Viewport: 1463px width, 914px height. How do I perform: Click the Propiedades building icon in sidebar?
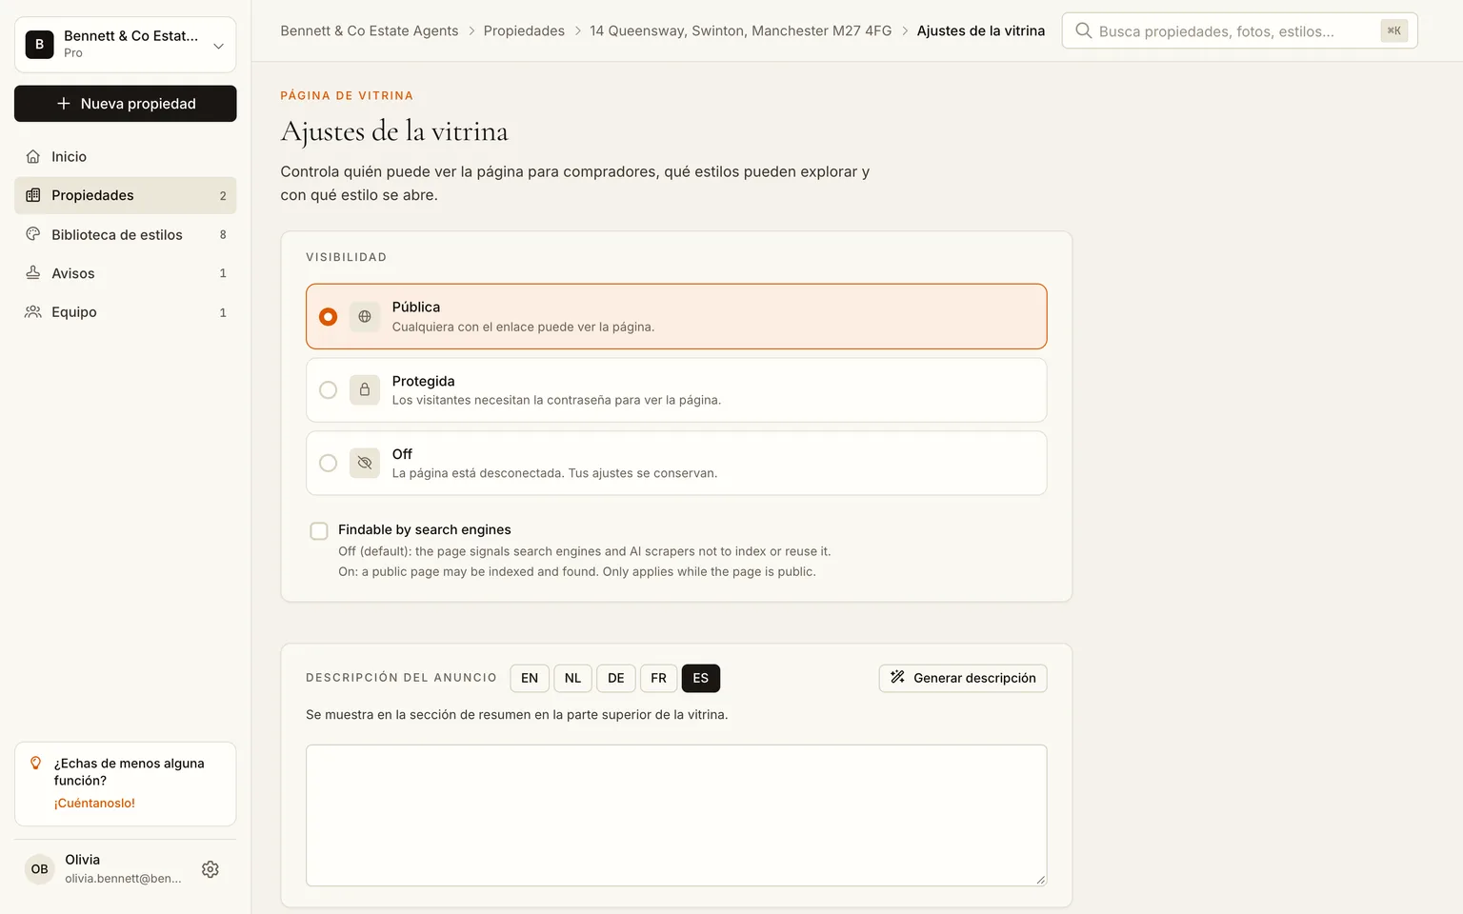(33, 195)
